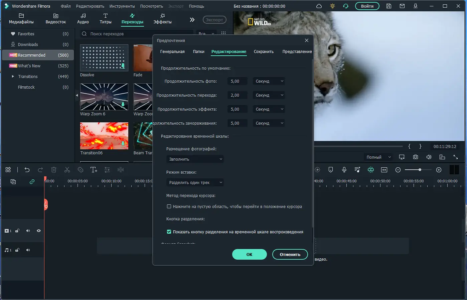Click the snapshot camera icon under the preview

point(415,157)
